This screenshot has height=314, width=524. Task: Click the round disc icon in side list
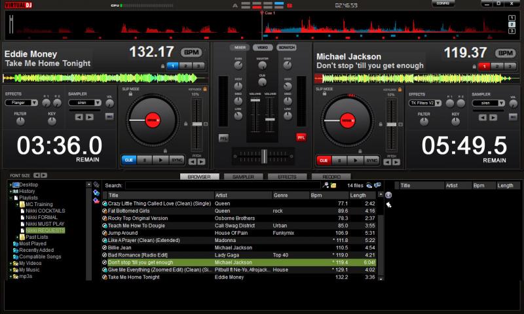[x=388, y=195]
